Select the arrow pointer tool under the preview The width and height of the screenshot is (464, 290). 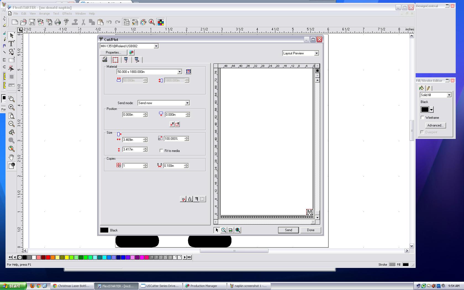[x=217, y=230]
